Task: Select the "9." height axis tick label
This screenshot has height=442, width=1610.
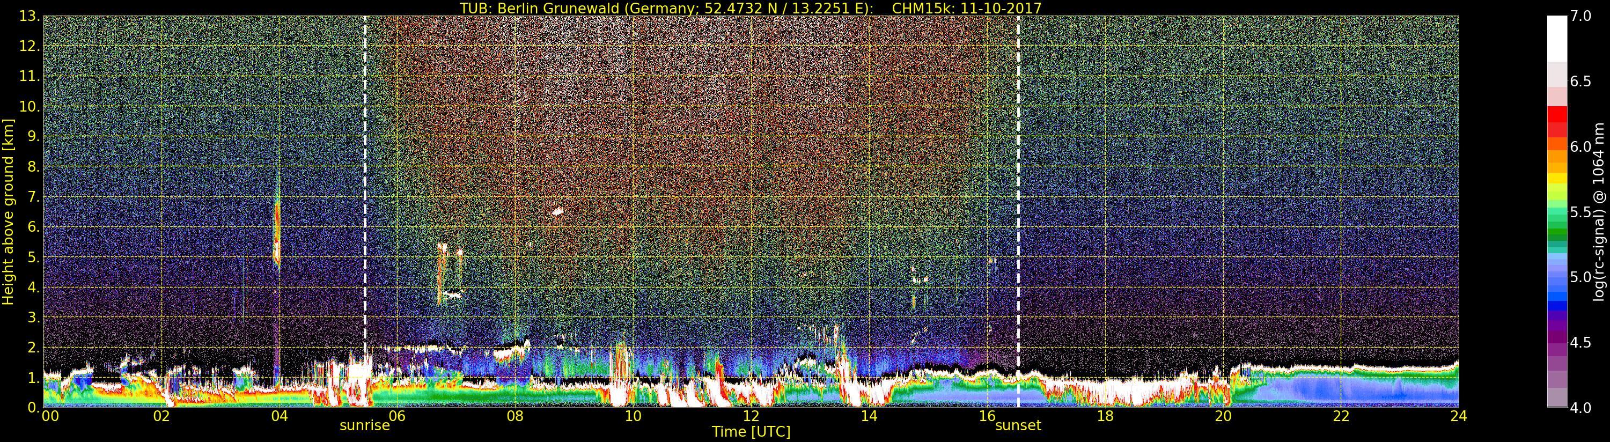Action: (x=34, y=136)
